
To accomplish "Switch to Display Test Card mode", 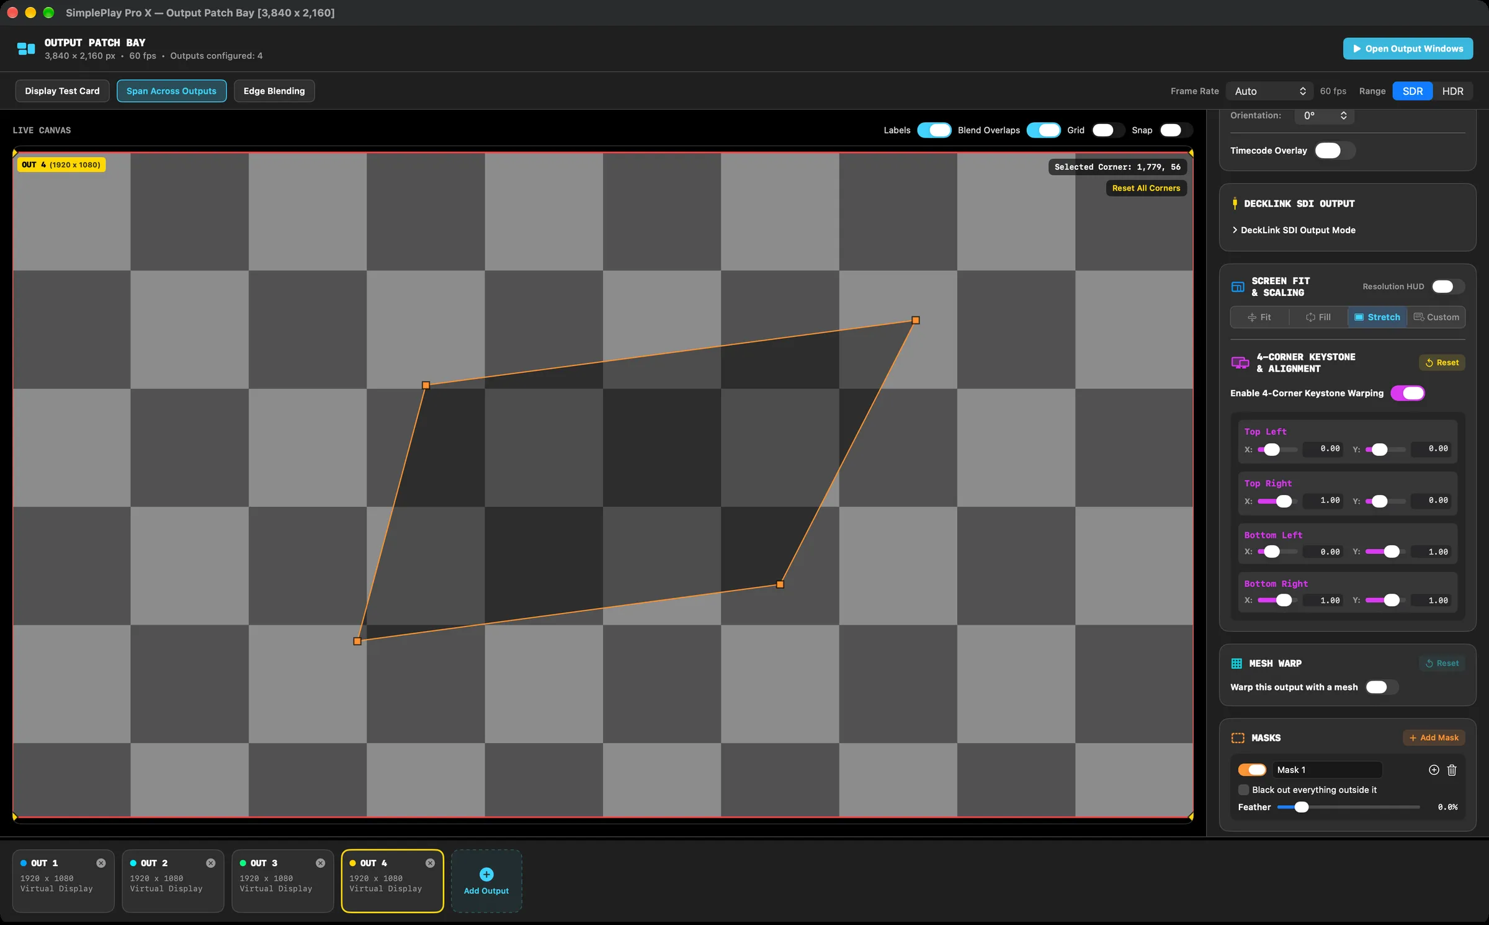I will pyautogui.click(x=62, y=91).
